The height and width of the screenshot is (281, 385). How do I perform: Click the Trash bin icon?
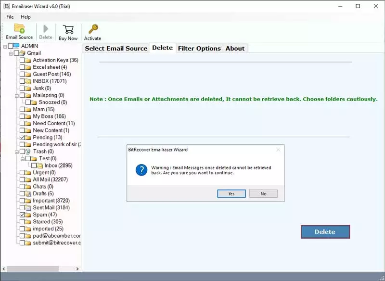point(28,152)
